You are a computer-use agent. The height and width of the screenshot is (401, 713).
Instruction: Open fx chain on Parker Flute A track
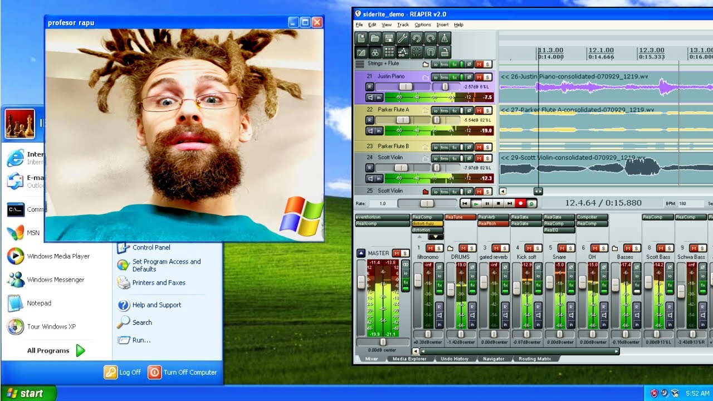[455, 110]
